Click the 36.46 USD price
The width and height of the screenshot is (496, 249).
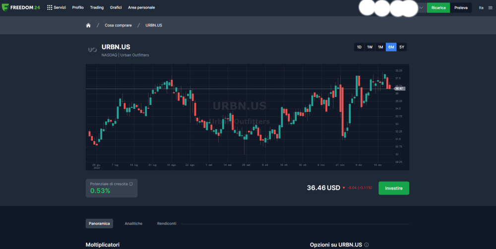click(323, 188)
